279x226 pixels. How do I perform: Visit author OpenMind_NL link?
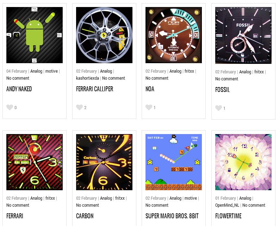click(x=227, y=205)
